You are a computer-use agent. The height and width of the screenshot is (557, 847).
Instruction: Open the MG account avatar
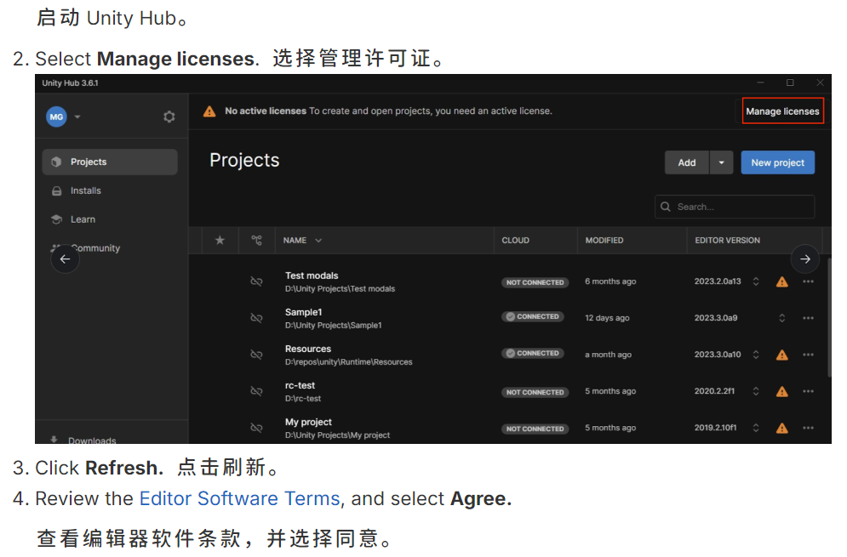[x=56, y=117]
